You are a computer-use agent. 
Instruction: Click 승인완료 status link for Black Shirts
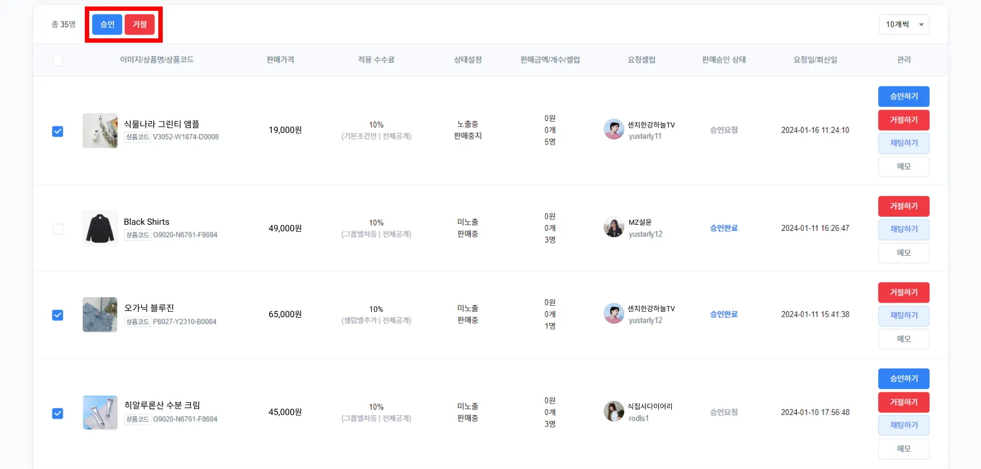[724, 228]
